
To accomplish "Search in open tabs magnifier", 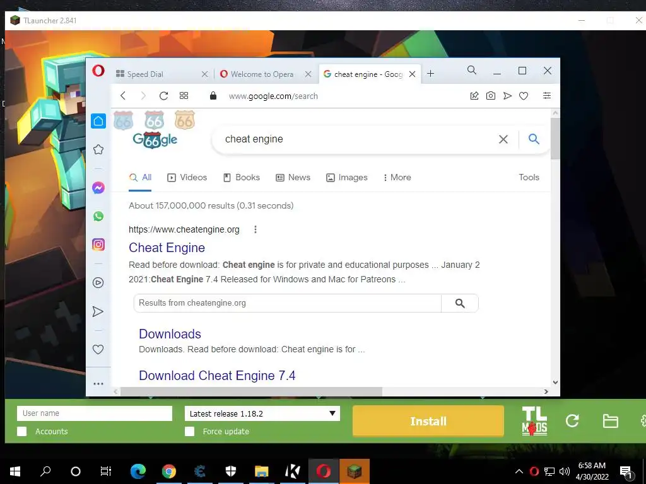I will click(472, 71).
